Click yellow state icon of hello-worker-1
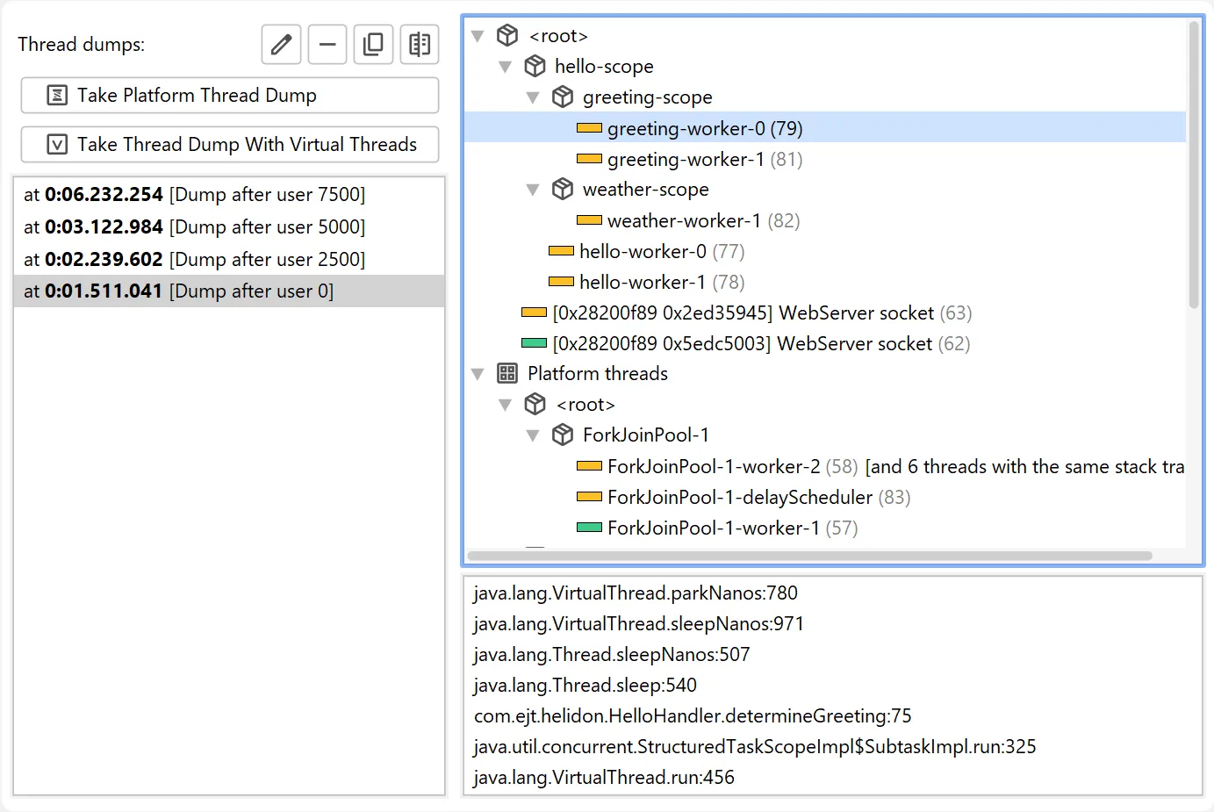This screenshot has width=1214, height=812. pos(561,282)
